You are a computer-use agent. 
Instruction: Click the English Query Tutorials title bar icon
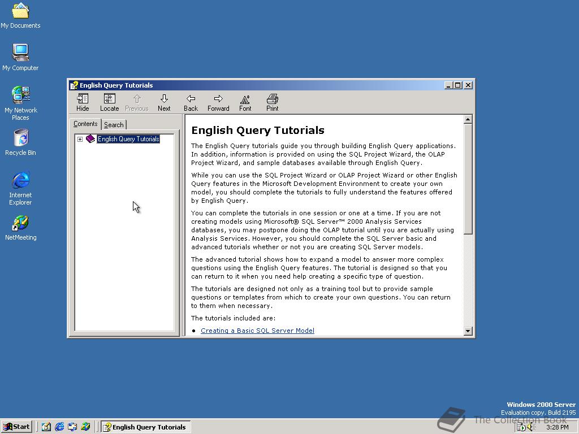point(74,85)
